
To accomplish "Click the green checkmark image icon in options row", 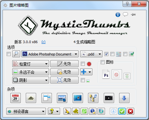I will tap(131, 54).
